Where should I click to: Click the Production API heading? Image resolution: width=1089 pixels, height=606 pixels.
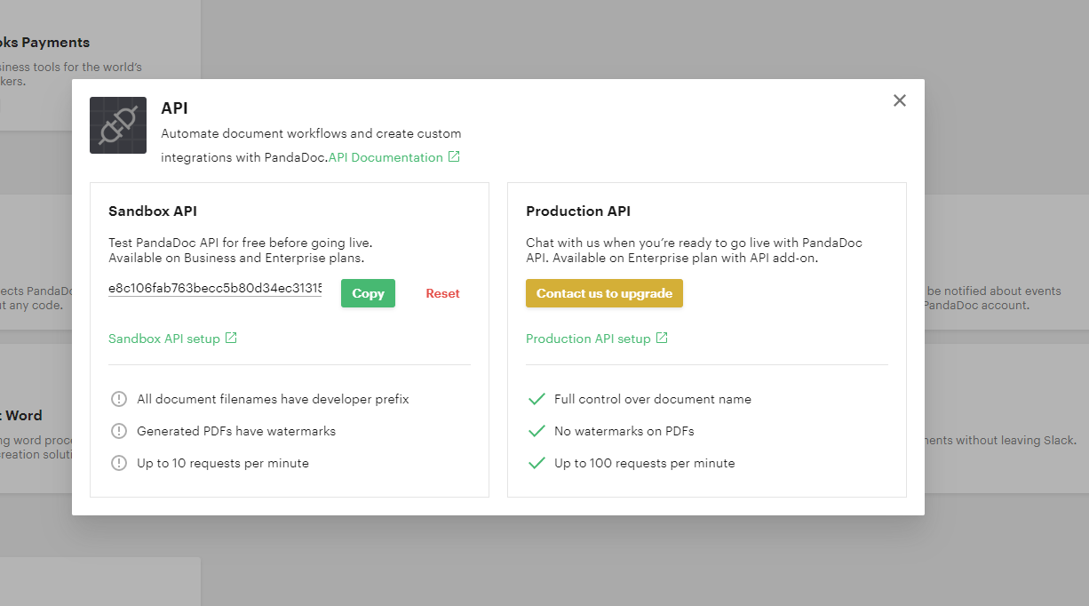click(578, 211)
